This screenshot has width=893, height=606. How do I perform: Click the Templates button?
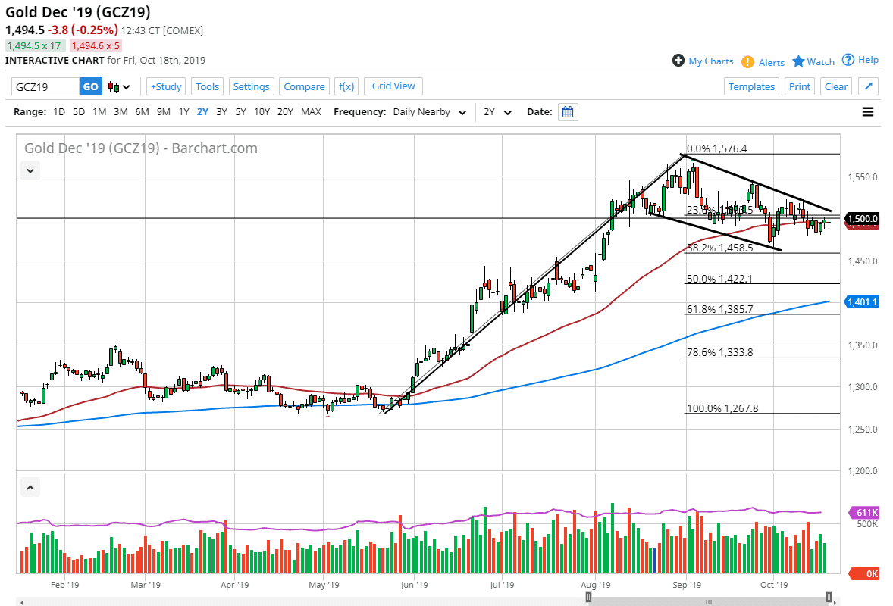point(751,86)
